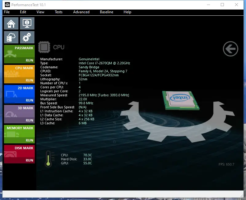Run the Disk Mark test
Image resolution: width=246 pixels, height=200 pixels.
[19, 154]
